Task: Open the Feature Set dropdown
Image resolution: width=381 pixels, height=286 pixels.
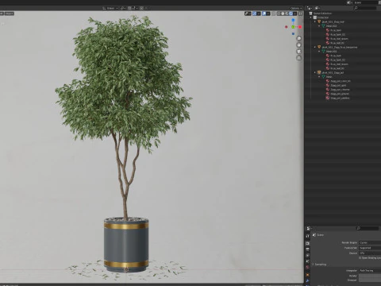Action: coord(370,248)
